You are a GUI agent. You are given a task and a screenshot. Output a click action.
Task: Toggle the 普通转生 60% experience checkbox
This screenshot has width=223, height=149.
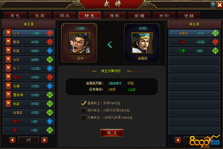pyautogui.click(x=84, y=103)
